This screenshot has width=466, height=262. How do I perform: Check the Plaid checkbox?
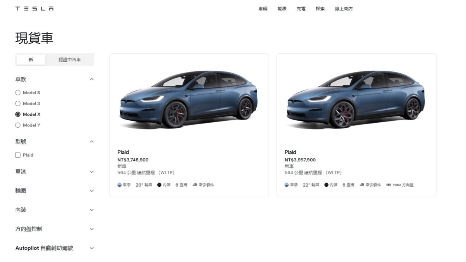(18, 155)
